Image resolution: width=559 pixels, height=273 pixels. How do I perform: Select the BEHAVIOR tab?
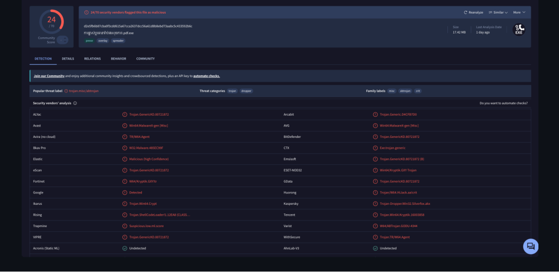[119, 59]
